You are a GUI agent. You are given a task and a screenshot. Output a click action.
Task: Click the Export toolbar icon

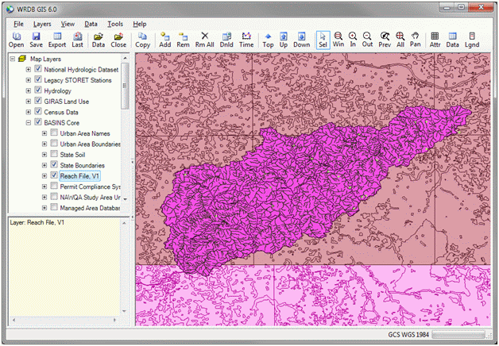tap(56, 40)
